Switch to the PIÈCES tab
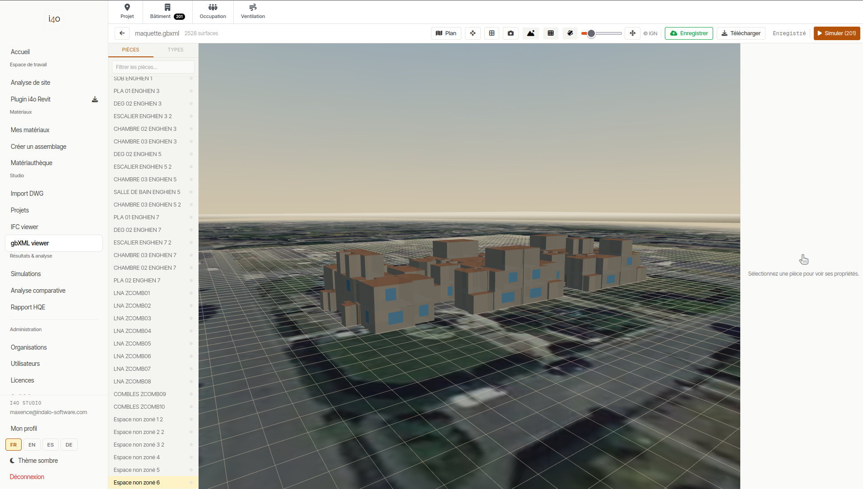 tap(130, 50)
